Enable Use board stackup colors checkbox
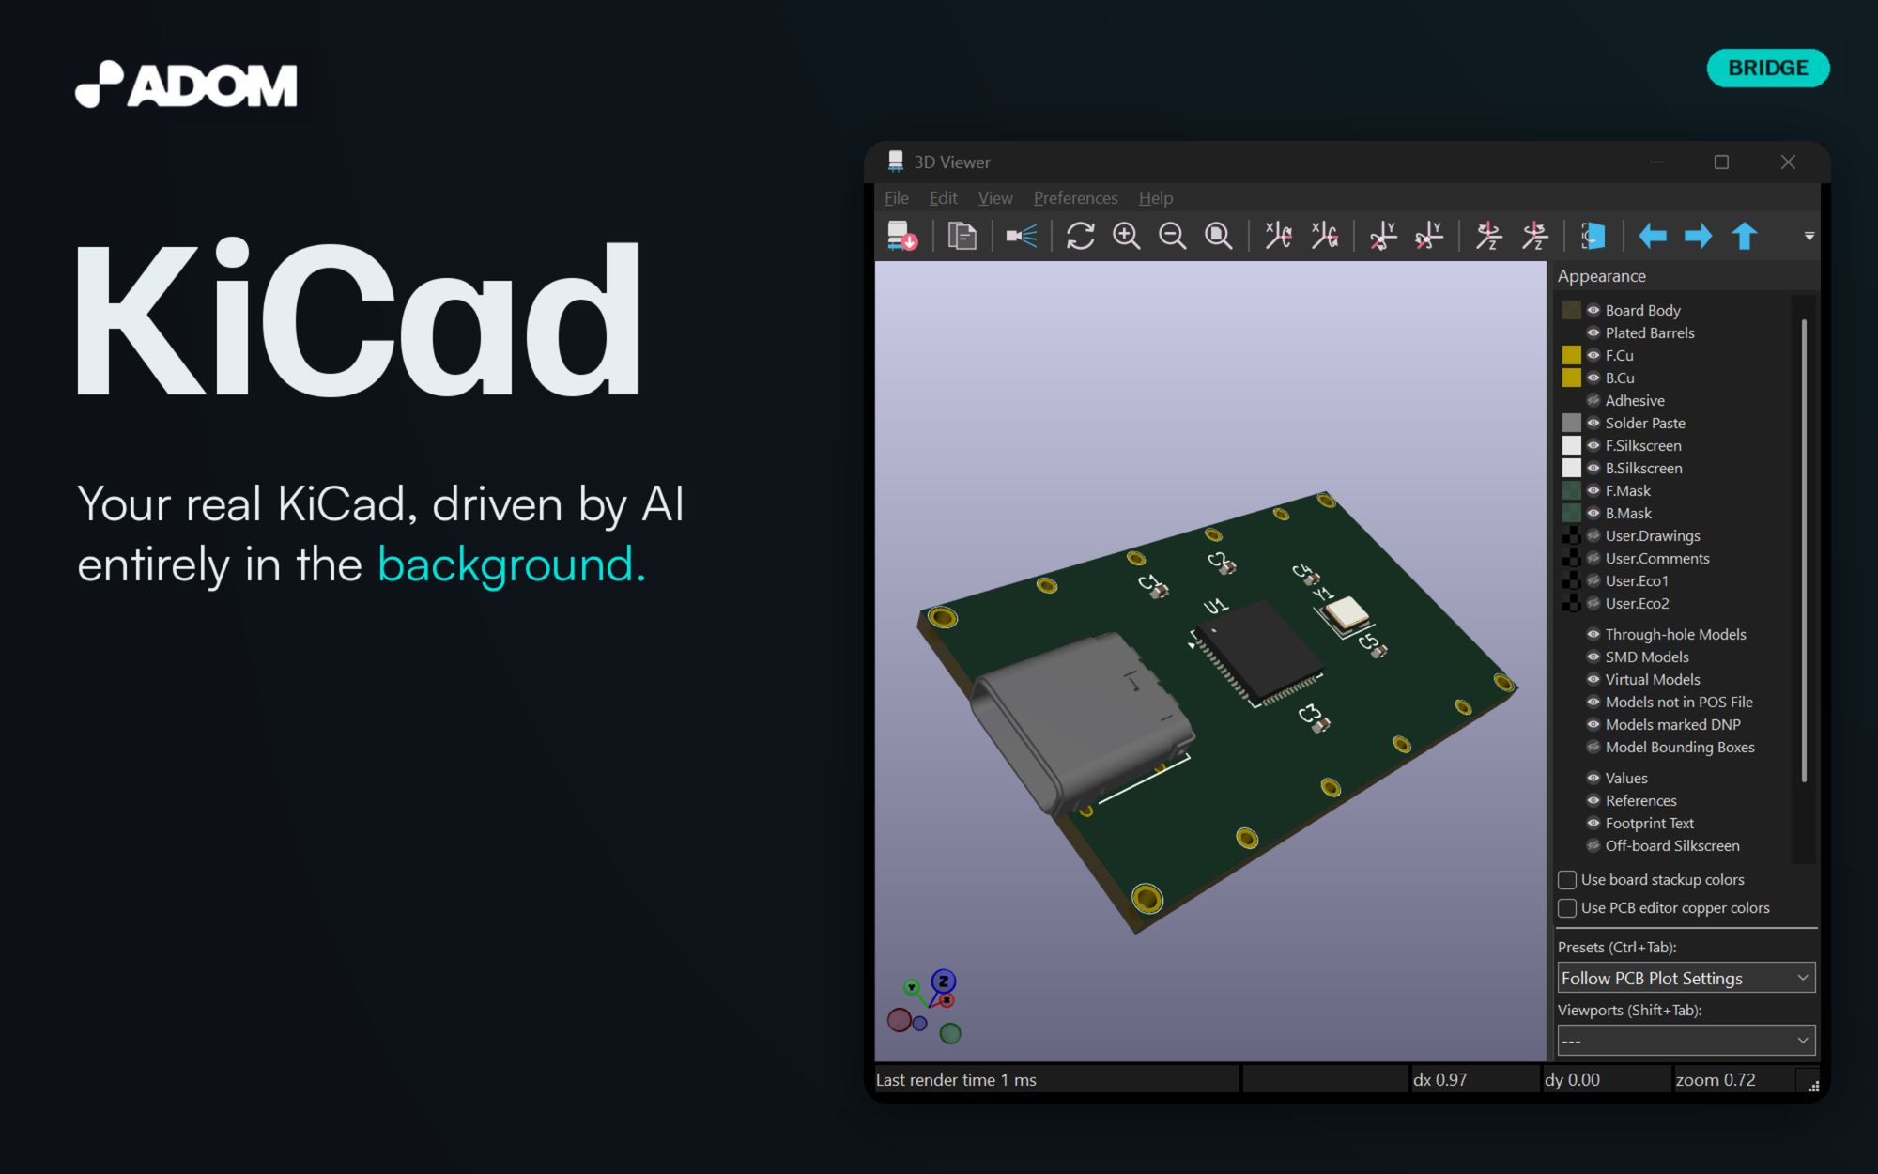Image resolution: width=1878 pixels, height=1174 pixels. coord(1567,880)
